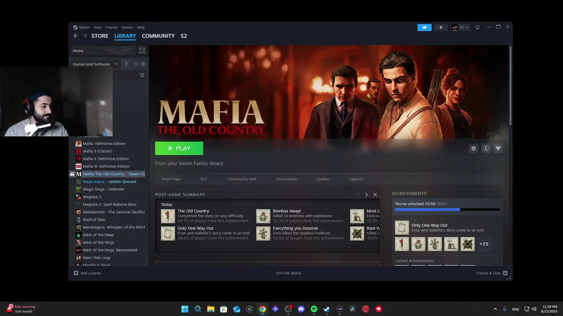The image size is (563, 316).
Task: Switch to the STORE tab
Action: [100, 36]
